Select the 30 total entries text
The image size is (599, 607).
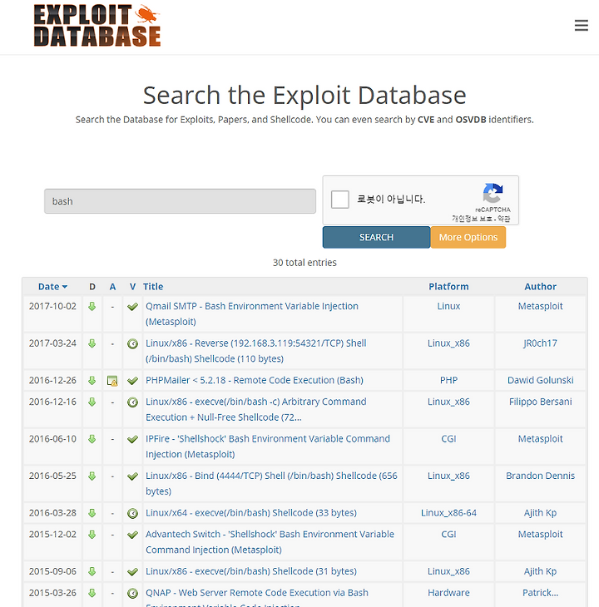click(304, 263)
